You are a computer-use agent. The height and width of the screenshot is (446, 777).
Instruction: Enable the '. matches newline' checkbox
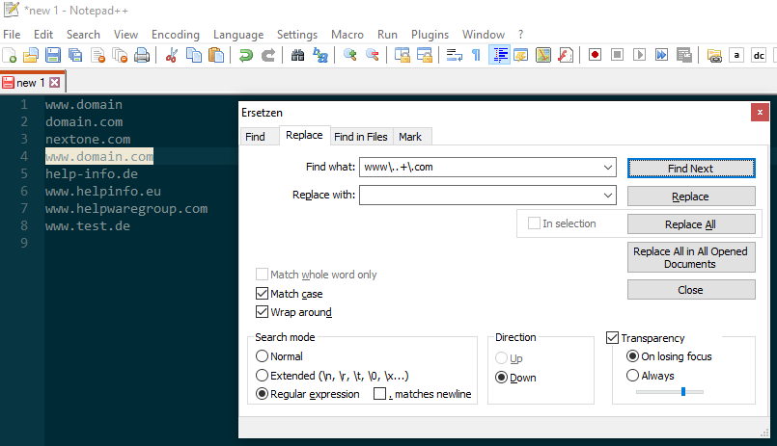coord(379,394)
